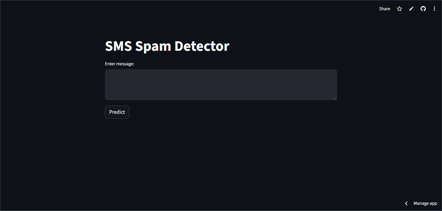Select the Manage app label
This screenshot has width=442, height=211.
pos(425,203)
